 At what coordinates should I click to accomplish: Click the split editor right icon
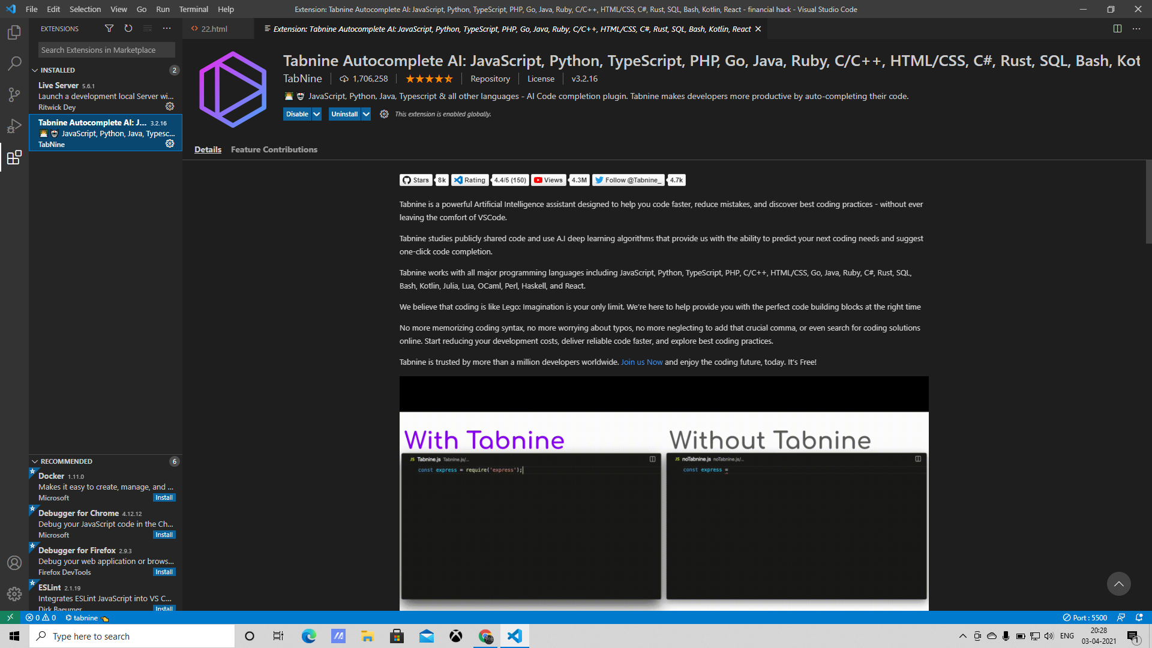[x=1117, y=28]
